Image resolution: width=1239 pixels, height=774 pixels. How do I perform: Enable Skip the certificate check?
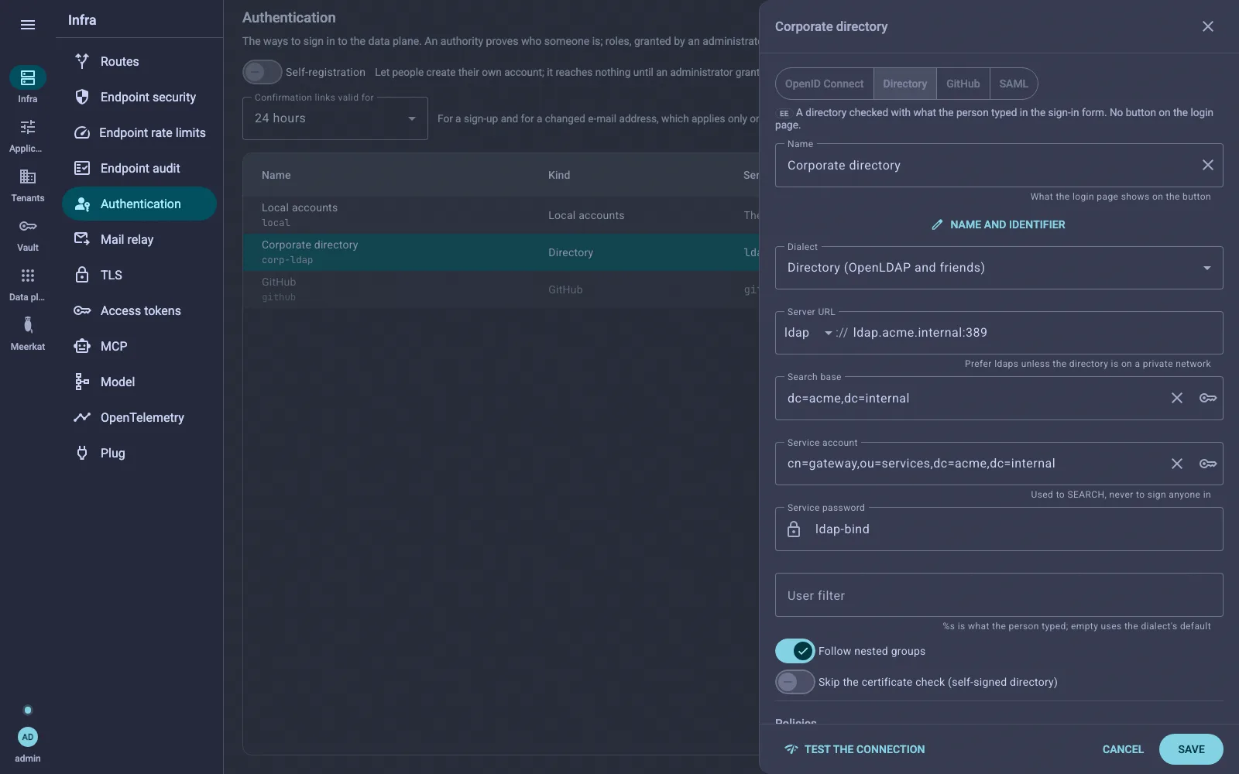click(x=795, y=682)
